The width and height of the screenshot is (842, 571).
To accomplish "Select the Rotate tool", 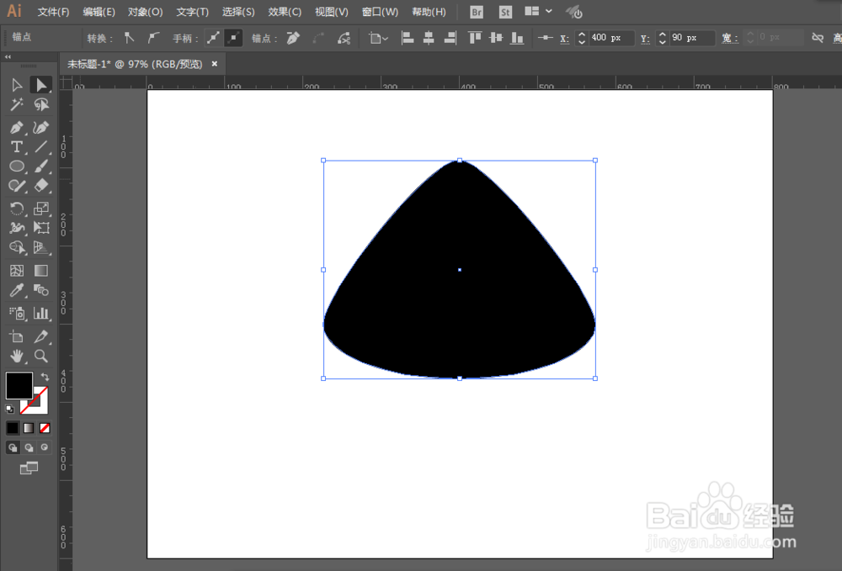I will 17,208.
